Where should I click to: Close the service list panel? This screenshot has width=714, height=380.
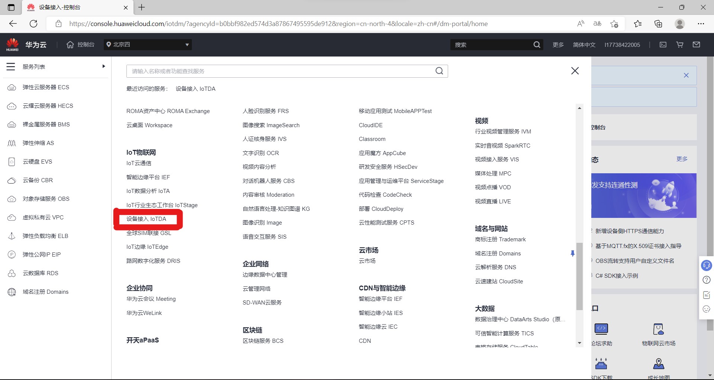(575, 71)
